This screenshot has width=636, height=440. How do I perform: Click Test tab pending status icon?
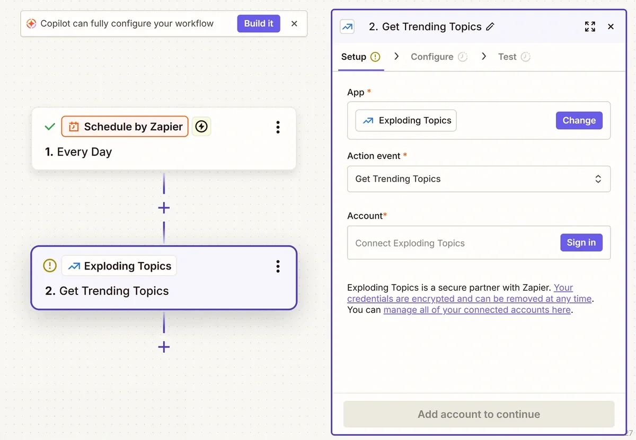tap(526, 57)
